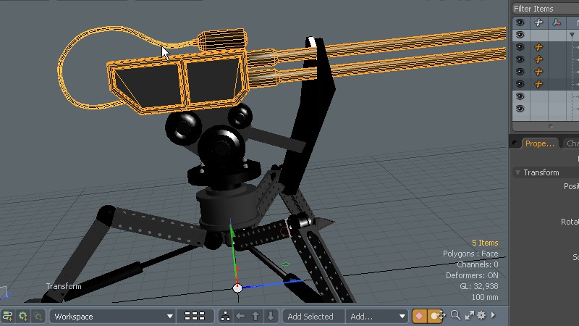Toggle the eye in the first orange-plus row
This screenshot has height=326, width=579.
click(520, 47)
